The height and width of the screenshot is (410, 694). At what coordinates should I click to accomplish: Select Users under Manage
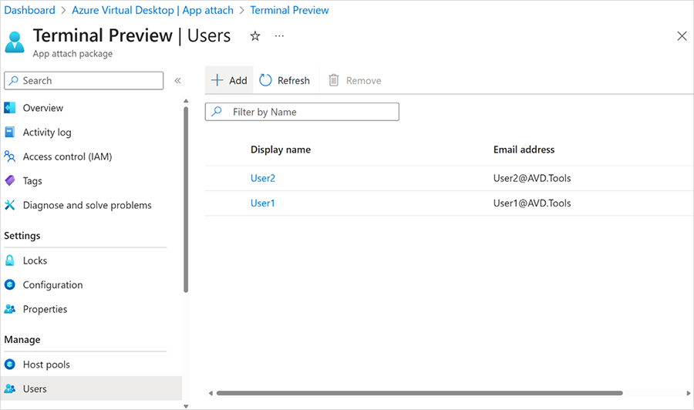(x=91, y=388)
